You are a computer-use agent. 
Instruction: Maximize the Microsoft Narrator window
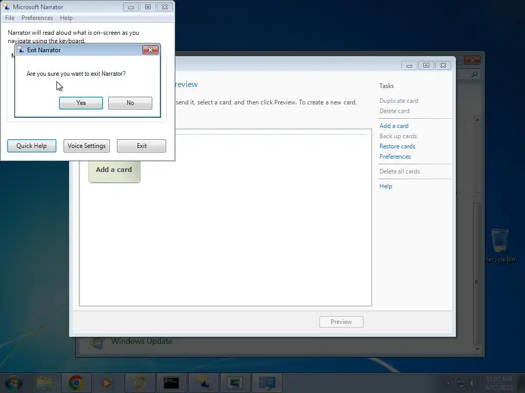click(148, 7)
